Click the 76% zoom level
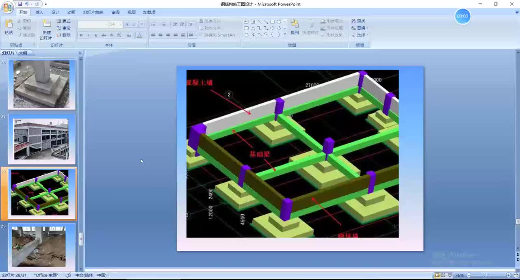 [x=459, y=275]
